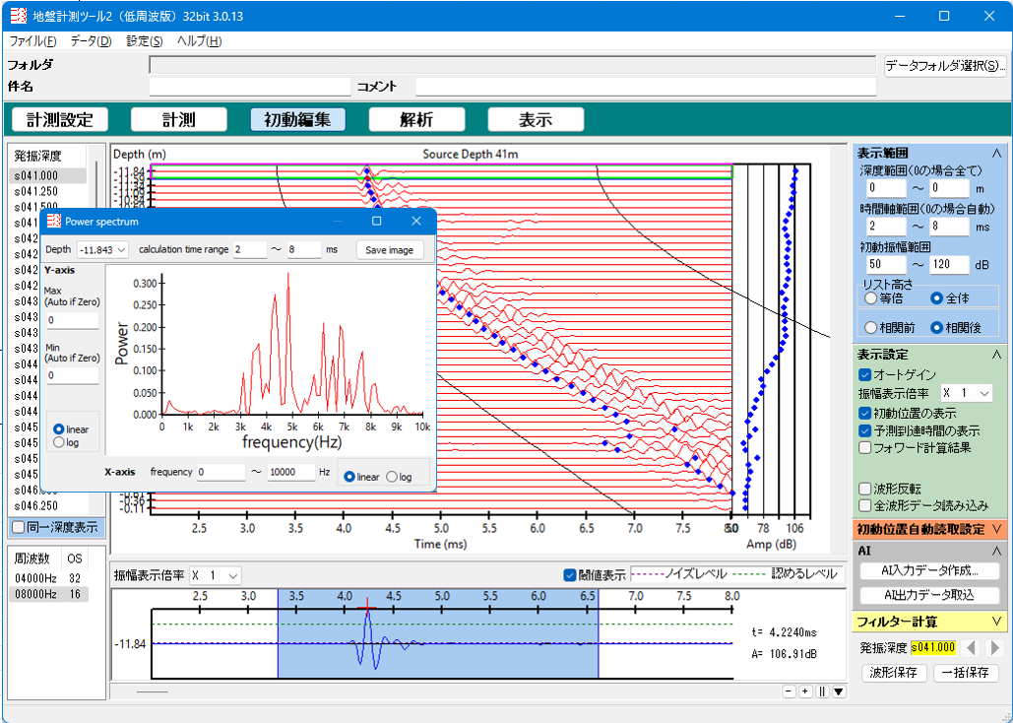Minimize the Power spectrum window
1013x723 pixels.
click(x=338, y=222)
